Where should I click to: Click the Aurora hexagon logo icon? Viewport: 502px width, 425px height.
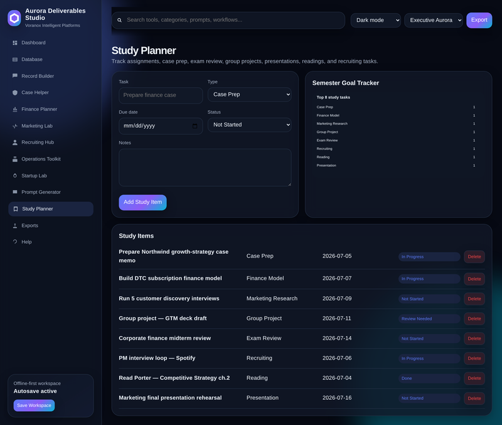[x=14, y=18]
